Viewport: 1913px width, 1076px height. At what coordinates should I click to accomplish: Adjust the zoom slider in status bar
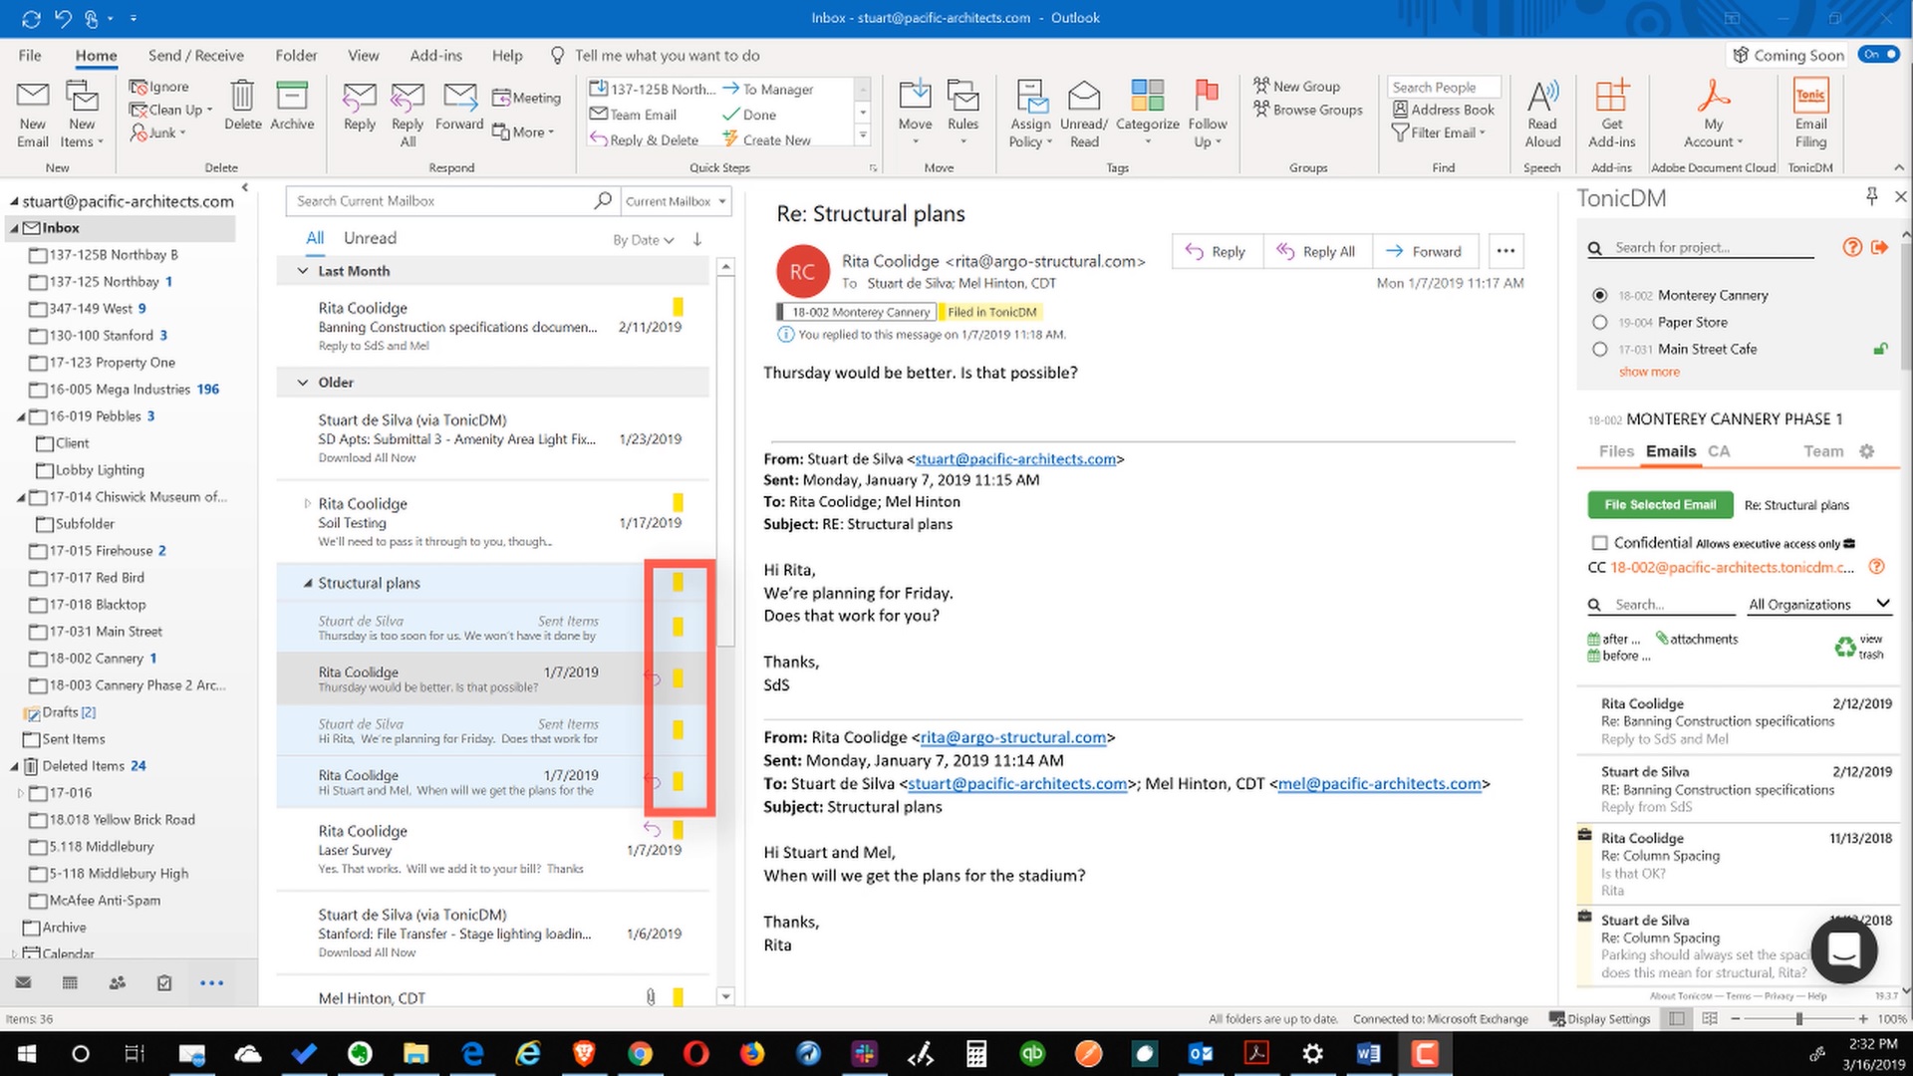(x=1798, y=1018)
